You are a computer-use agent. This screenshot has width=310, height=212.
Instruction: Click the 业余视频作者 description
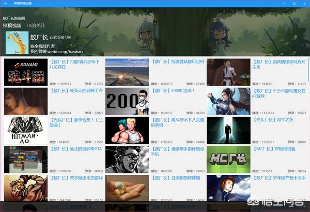pyautogui.click(x=43, y=46)
